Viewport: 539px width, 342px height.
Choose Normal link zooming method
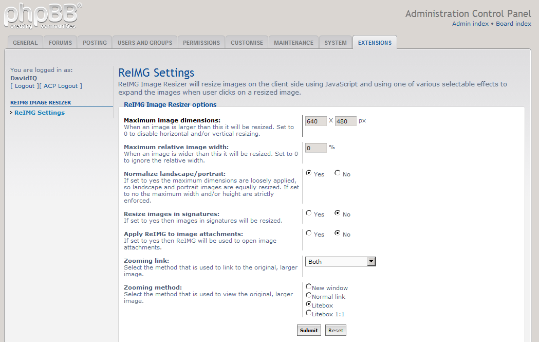[x=308, y=295]
